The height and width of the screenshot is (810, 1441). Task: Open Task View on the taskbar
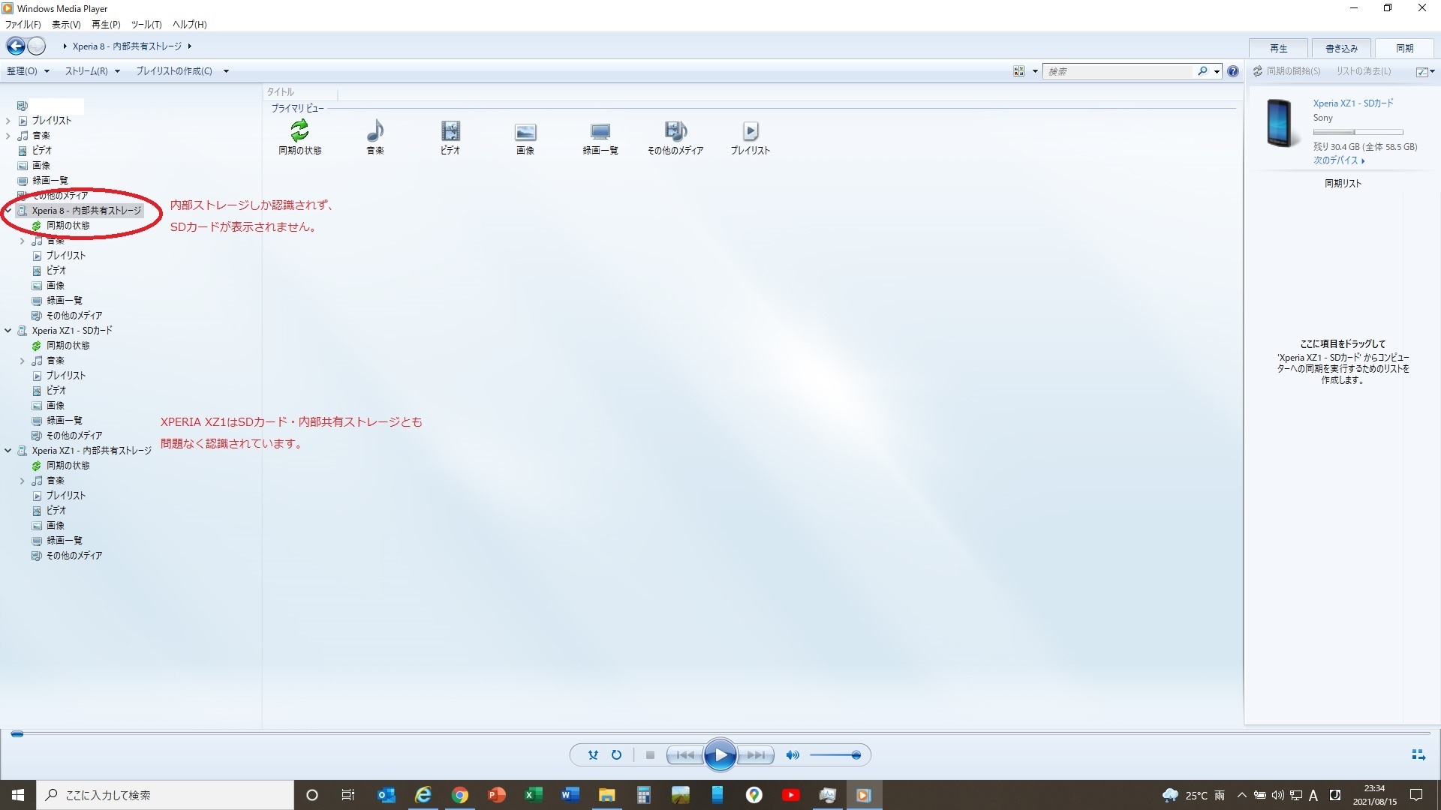[x=347, y=795]
